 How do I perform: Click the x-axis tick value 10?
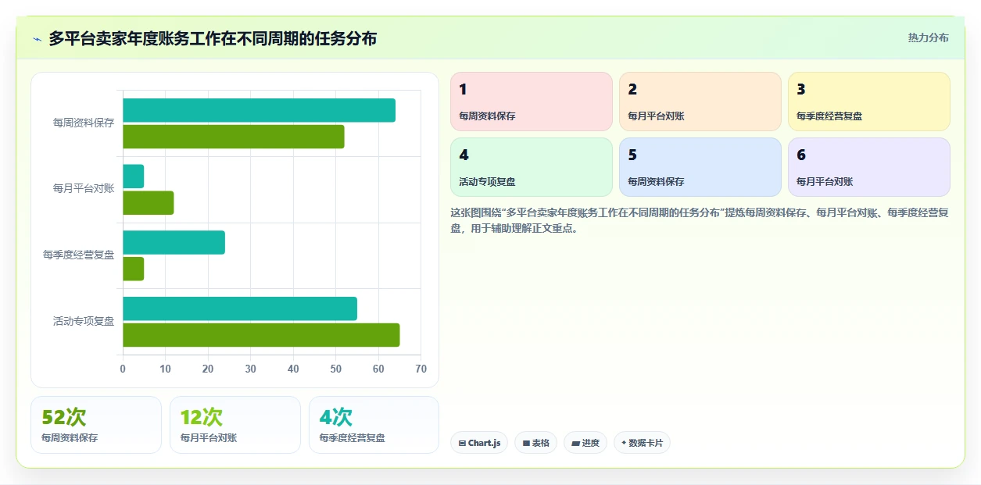(x=166, y=369)
